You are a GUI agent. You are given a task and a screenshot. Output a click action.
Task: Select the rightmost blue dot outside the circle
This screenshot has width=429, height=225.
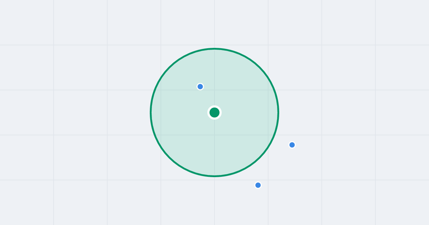coord(292,145)
